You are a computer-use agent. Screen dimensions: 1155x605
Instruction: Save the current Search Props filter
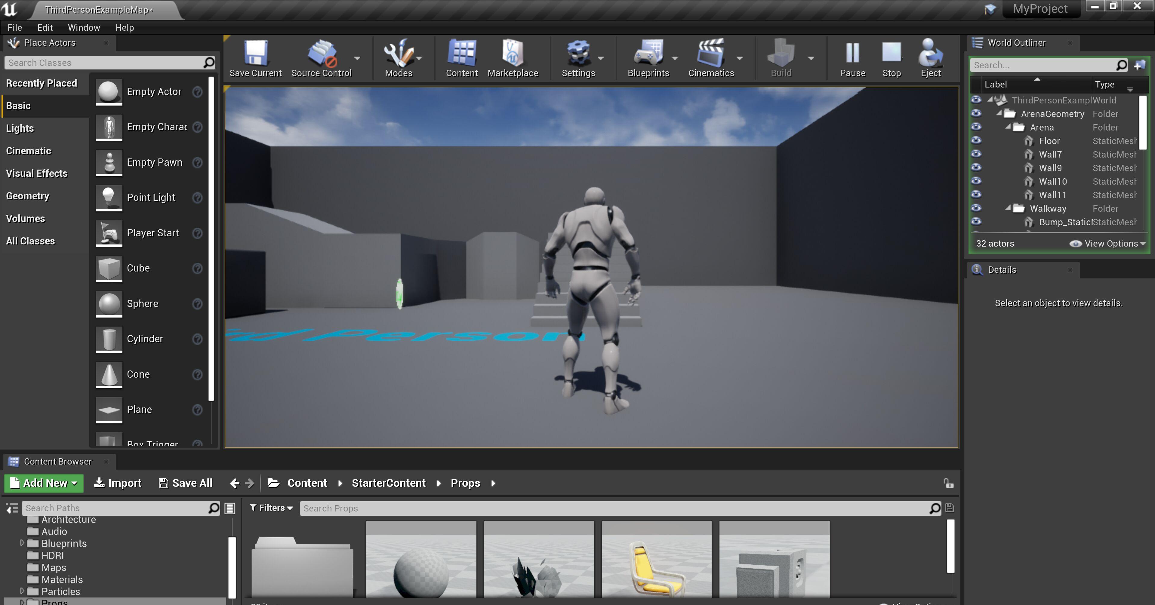(x=949, y=508)
